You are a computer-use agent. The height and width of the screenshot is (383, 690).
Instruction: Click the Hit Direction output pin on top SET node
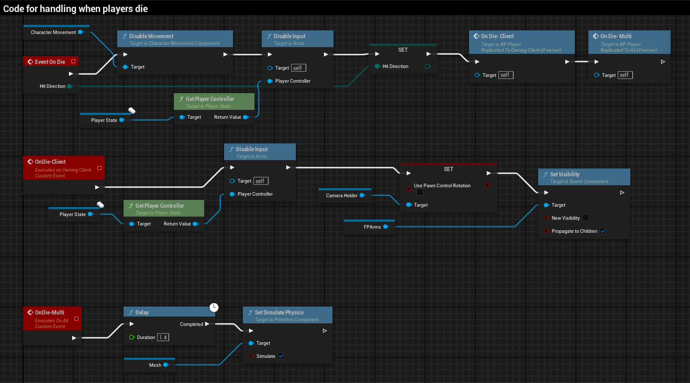point(428,66)
